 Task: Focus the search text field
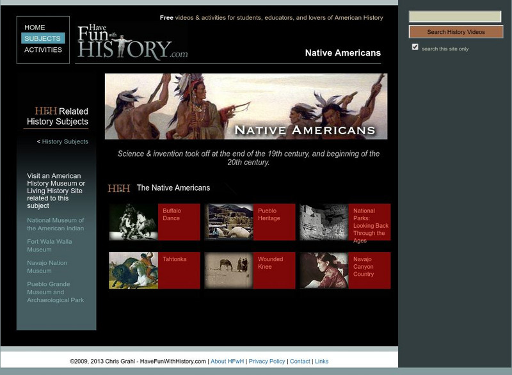[455, 17]
